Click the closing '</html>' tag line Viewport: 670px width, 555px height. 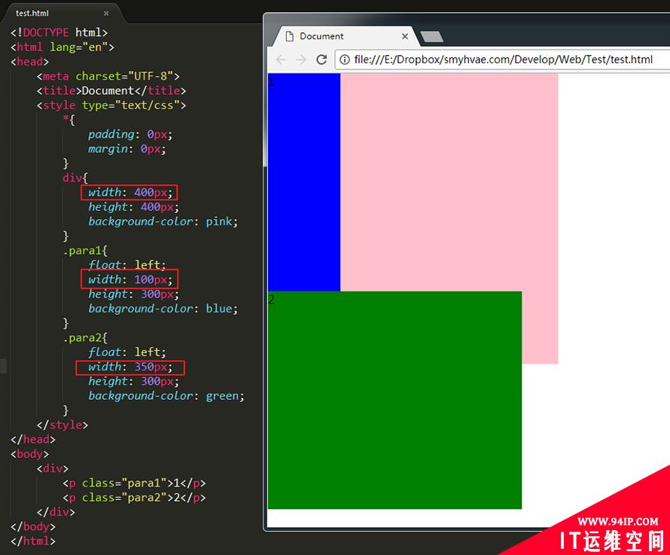point(33,541)
